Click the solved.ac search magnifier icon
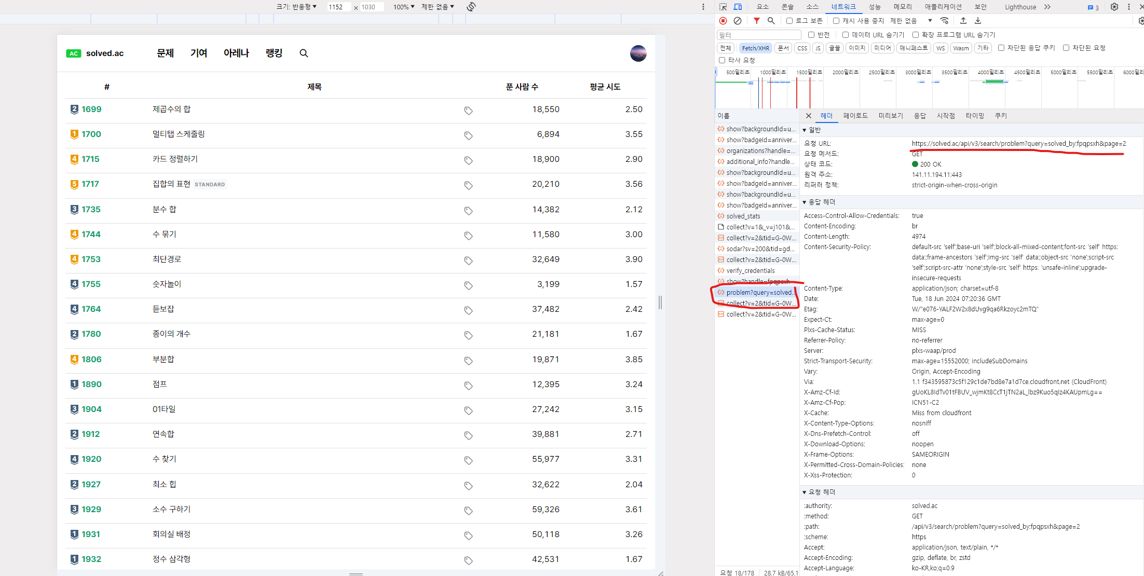 [x=304, y=53]
